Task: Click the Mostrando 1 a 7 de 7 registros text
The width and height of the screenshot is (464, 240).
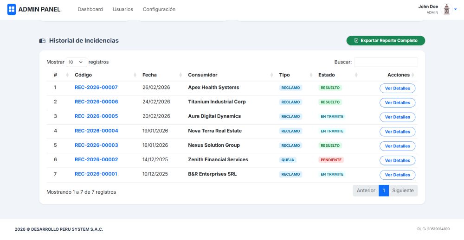Action: pyautogui.click(x=81, y=192)
